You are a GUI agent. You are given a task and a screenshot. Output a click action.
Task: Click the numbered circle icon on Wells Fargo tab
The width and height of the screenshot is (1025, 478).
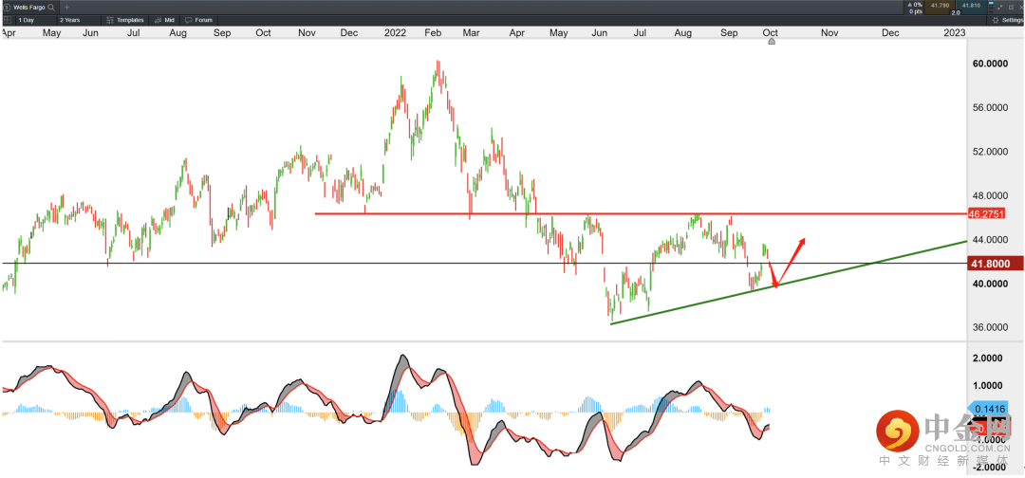(x=7, y=8)
